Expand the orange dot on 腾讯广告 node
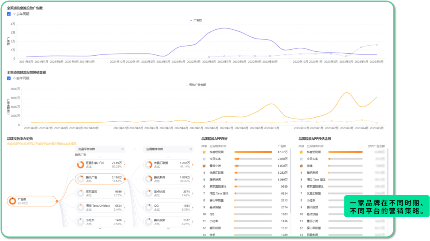 click(125, 179)
